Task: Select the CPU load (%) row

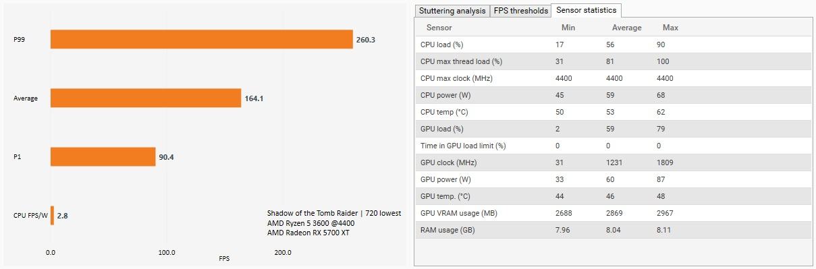Action: (x=614, y=44)
